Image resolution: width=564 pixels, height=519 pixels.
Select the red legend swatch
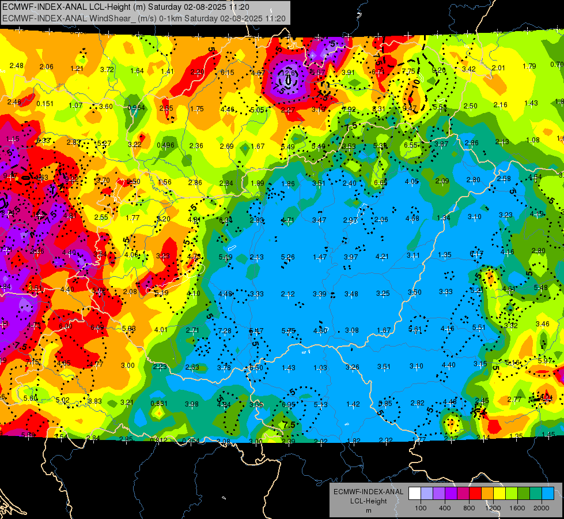pos(475,494)
